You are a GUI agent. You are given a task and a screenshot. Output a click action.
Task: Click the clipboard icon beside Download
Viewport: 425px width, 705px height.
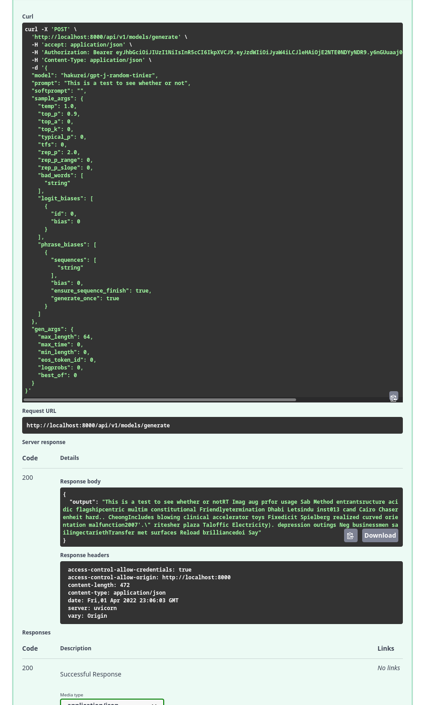pos(350,535)
